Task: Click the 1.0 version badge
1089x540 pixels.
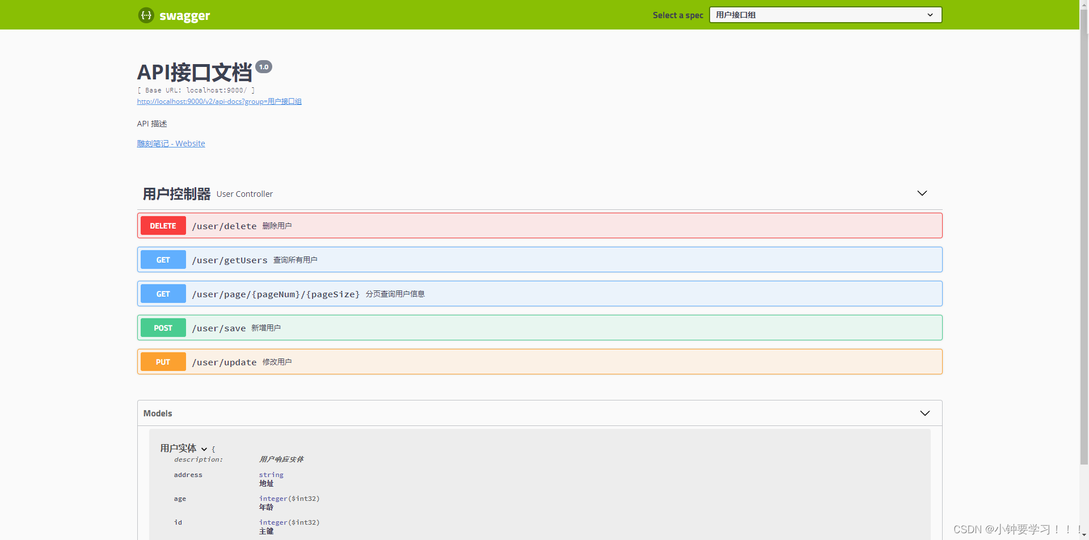Action: tap(264, 67)
